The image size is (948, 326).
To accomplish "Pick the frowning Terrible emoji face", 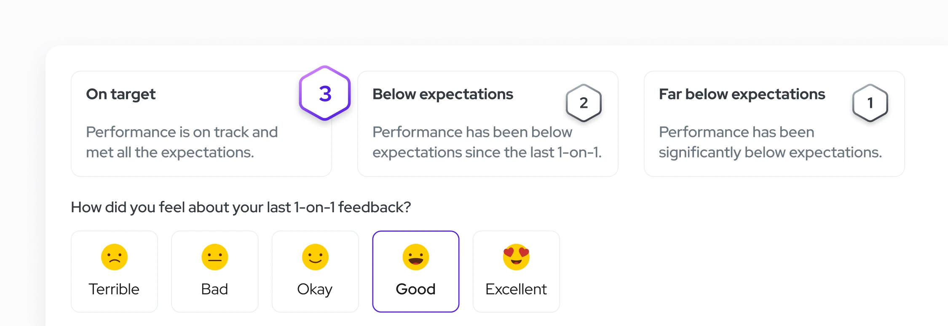I will click(114, 257).
